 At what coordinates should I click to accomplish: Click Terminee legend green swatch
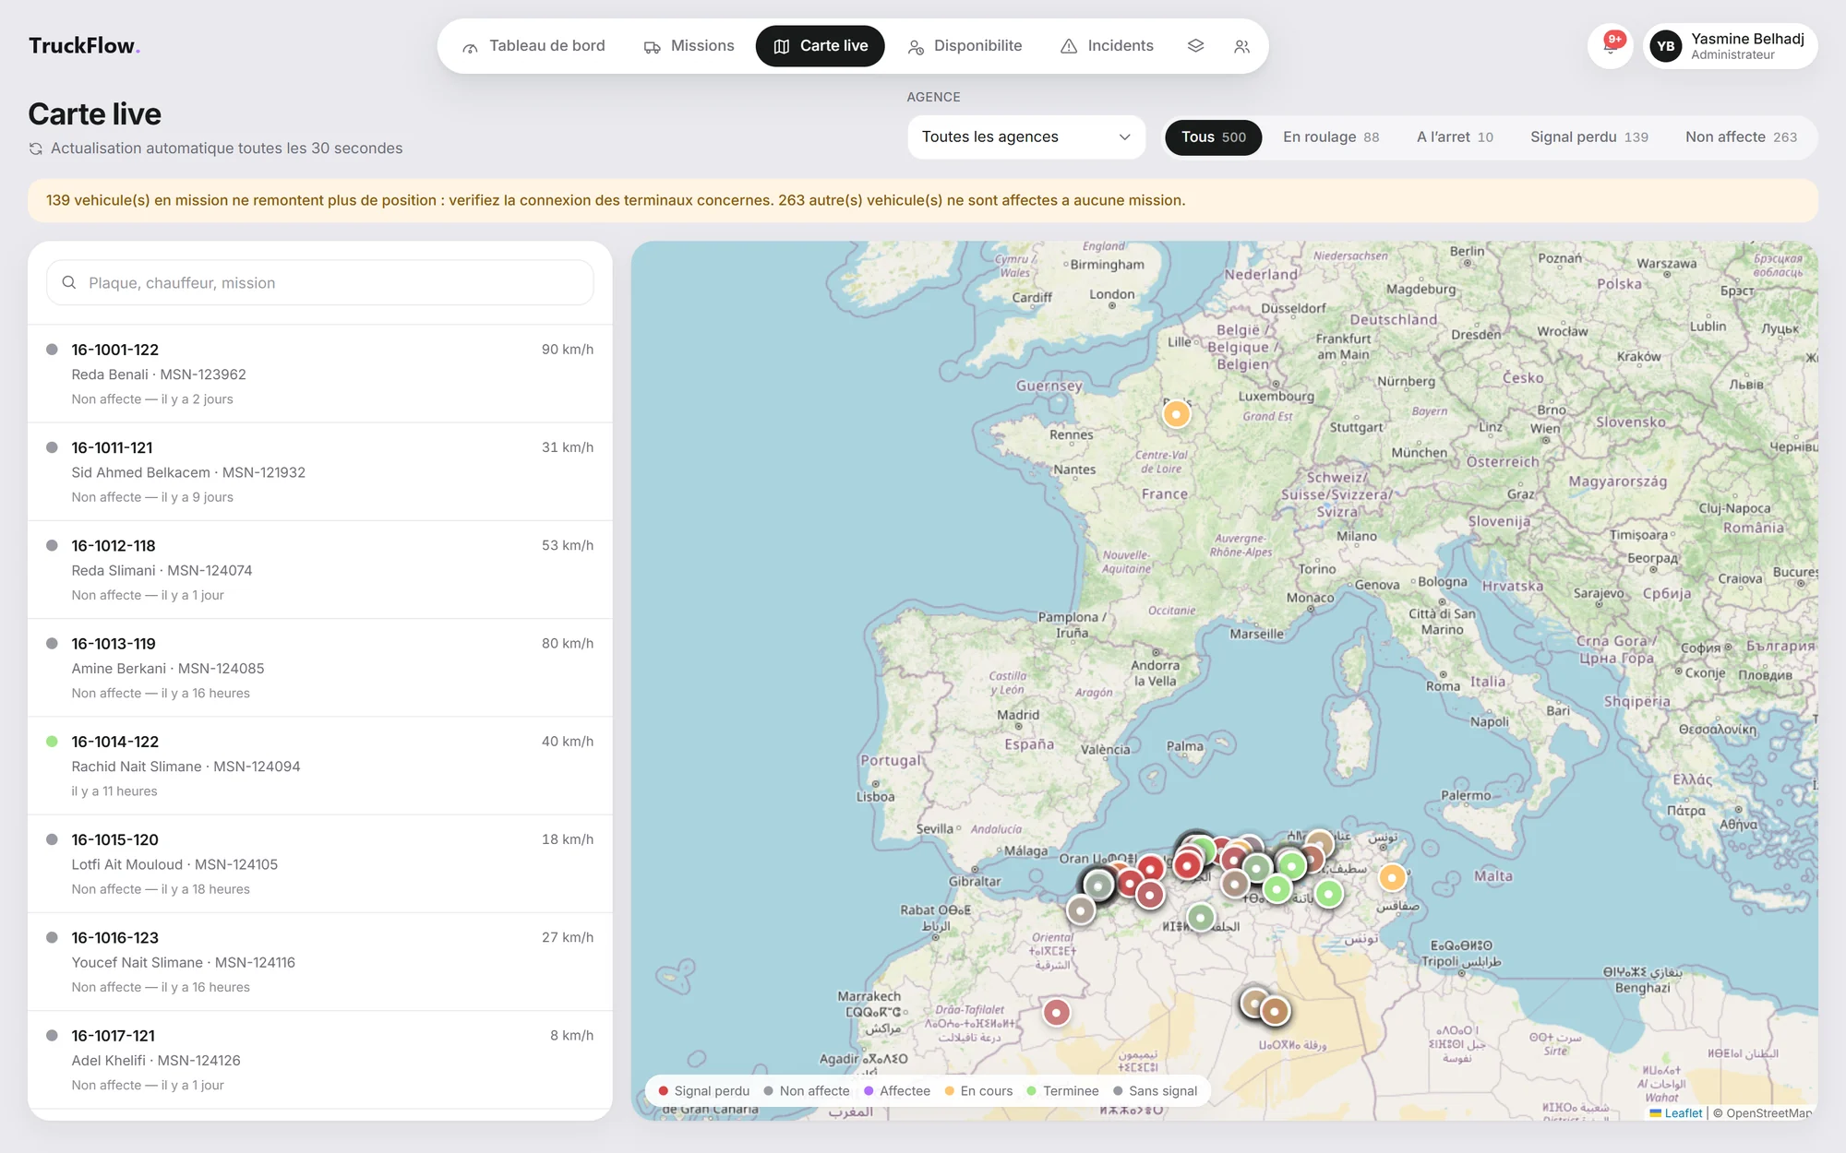tap(1032, 1091)
